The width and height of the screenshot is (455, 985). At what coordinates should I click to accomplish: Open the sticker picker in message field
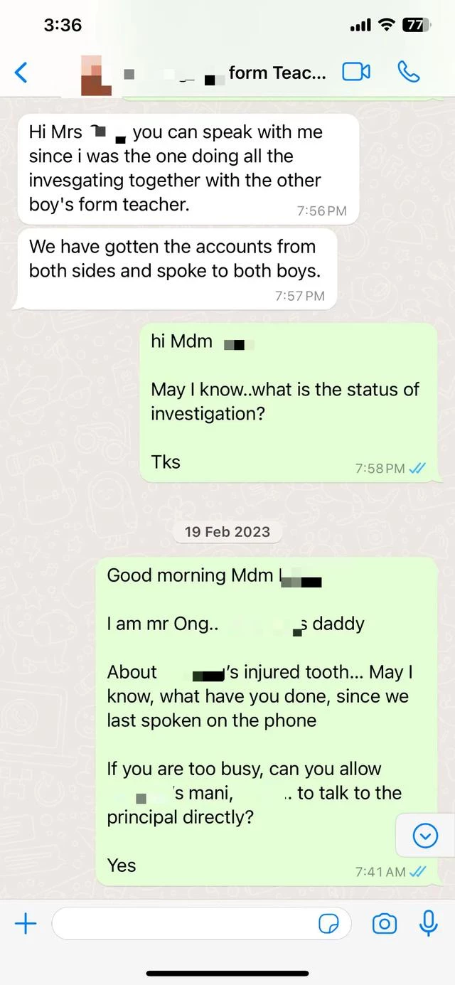(328, 924)
